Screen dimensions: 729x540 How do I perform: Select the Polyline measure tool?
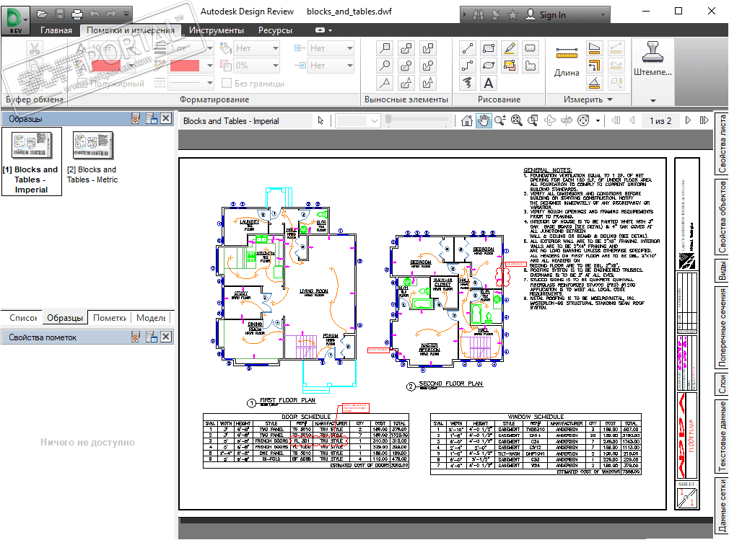pos(595,66)
